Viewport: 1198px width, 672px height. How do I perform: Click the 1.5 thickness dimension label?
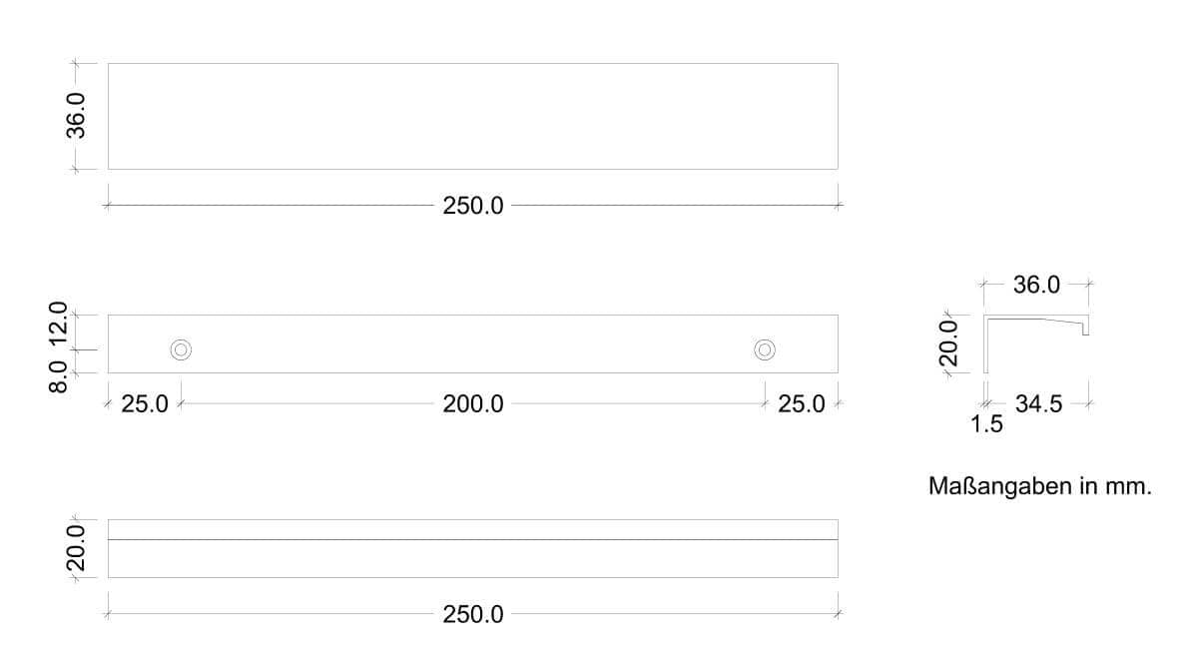[986, 425]
